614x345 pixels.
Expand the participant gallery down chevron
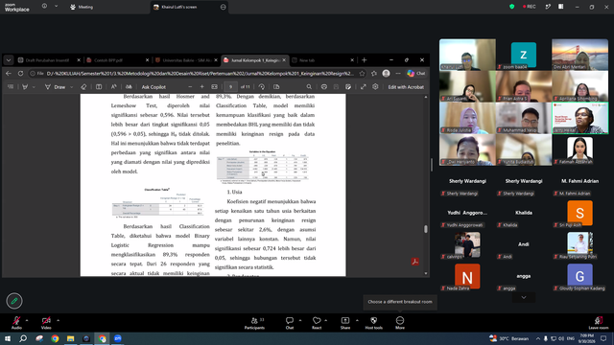coord(524,297)
